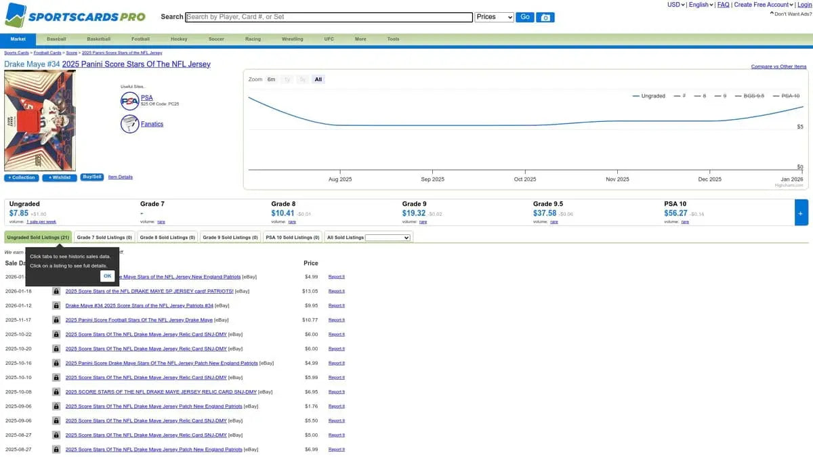Click Report It for the $13.05 sale
The image size is (813, 457).
tap(337, 291)
